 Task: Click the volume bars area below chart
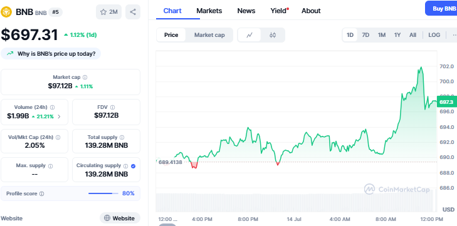[x=297, y=203]
